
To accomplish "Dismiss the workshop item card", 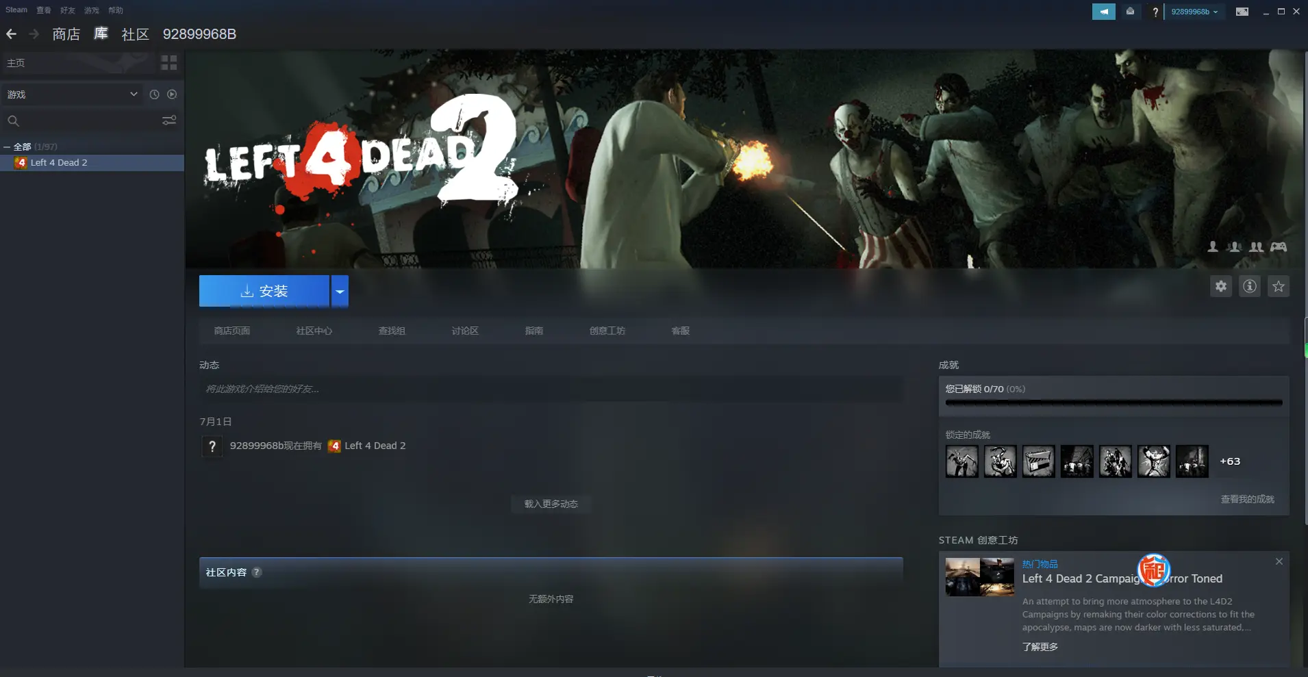I will pos(1279,561).
